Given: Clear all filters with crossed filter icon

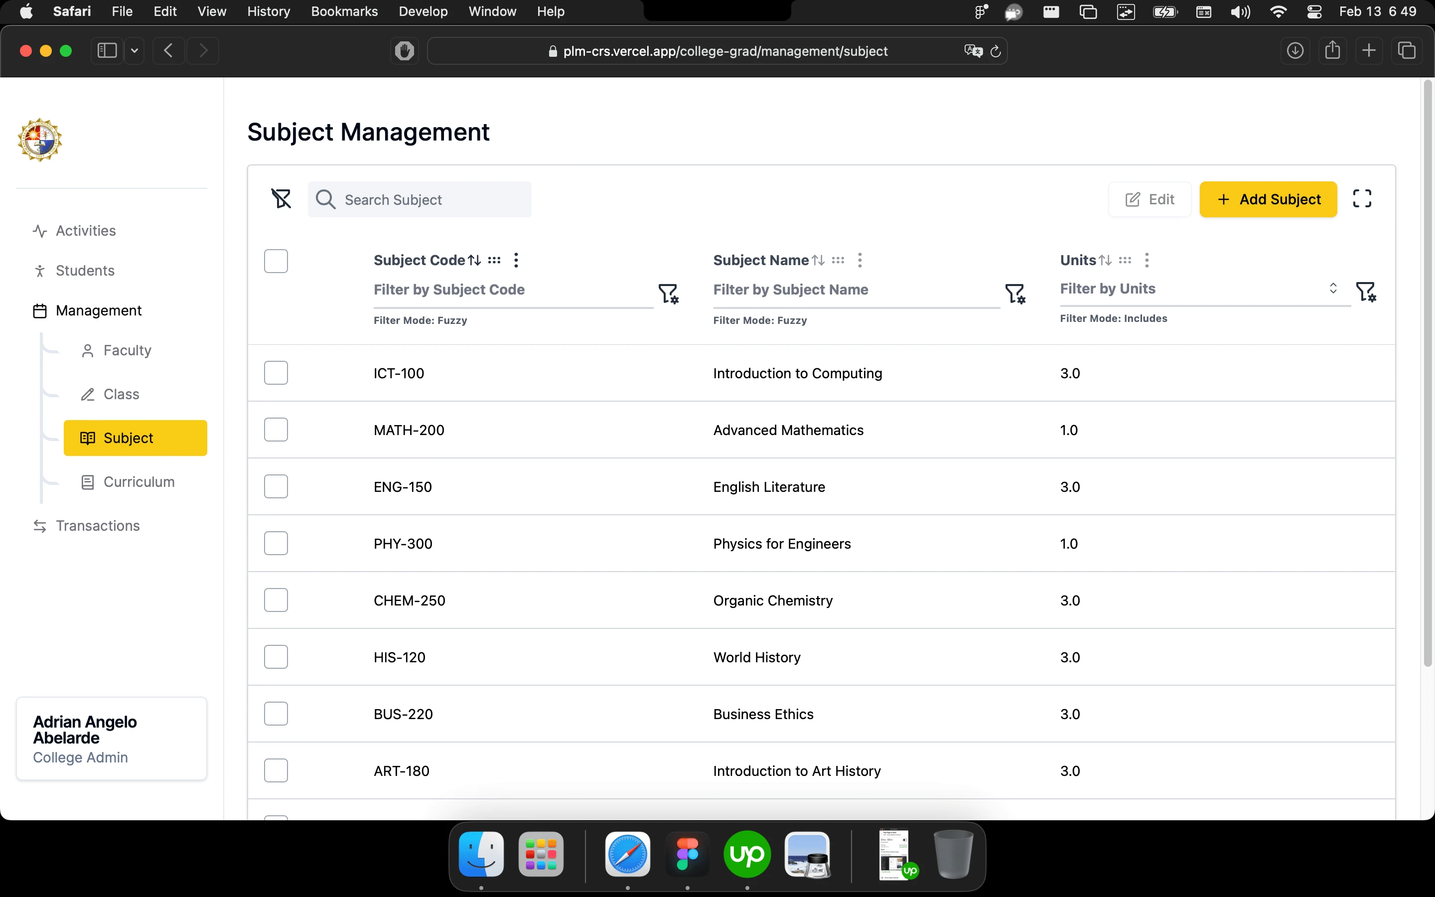Looking at the screenshot, I should [281, 199].
